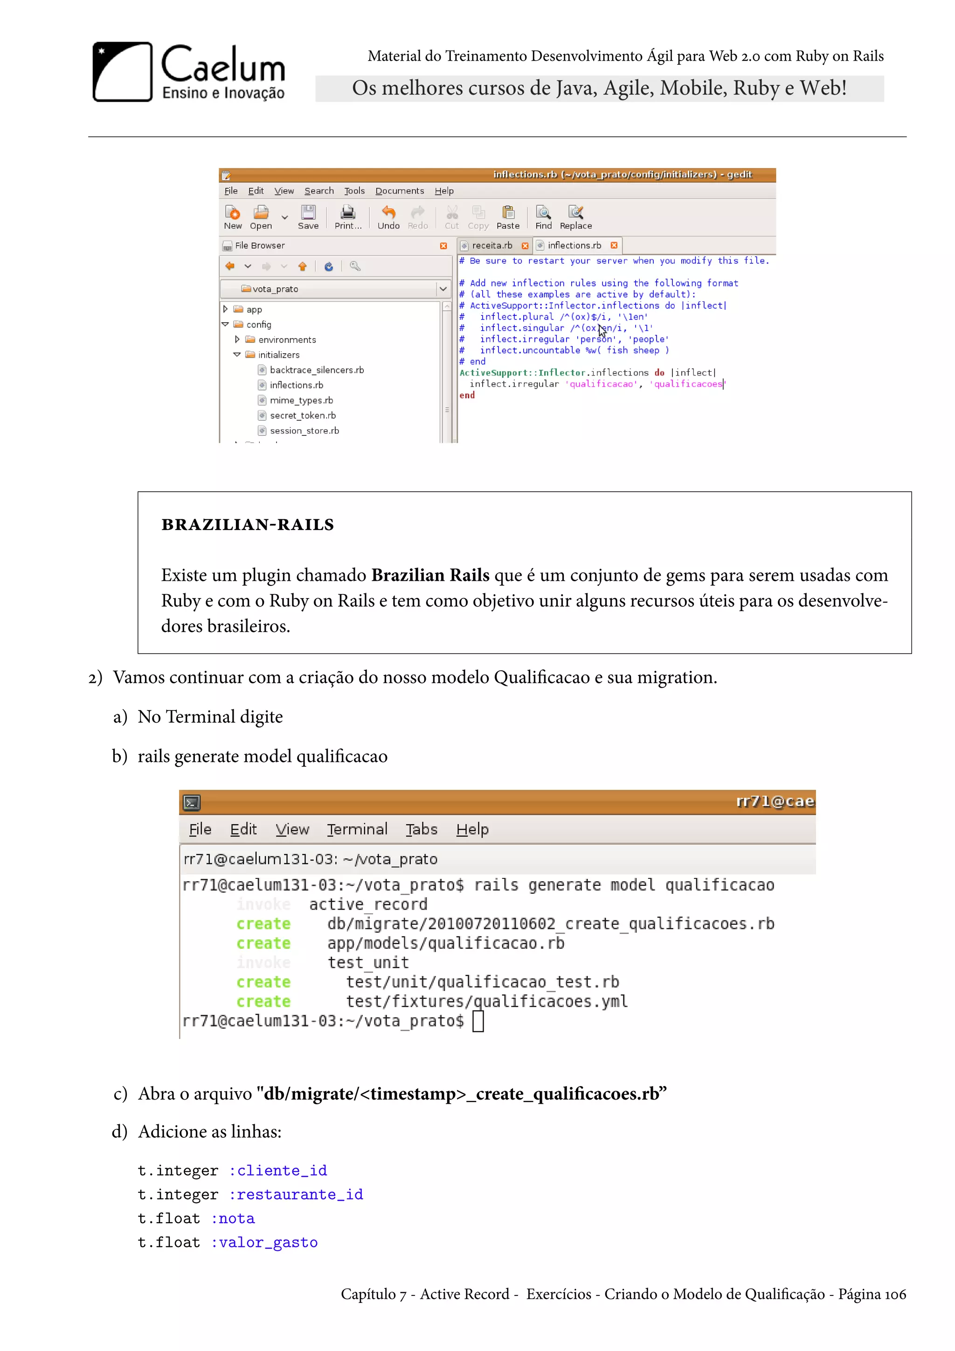Close the inflections.rb tab
The image size is (955, 1351).
614,246
